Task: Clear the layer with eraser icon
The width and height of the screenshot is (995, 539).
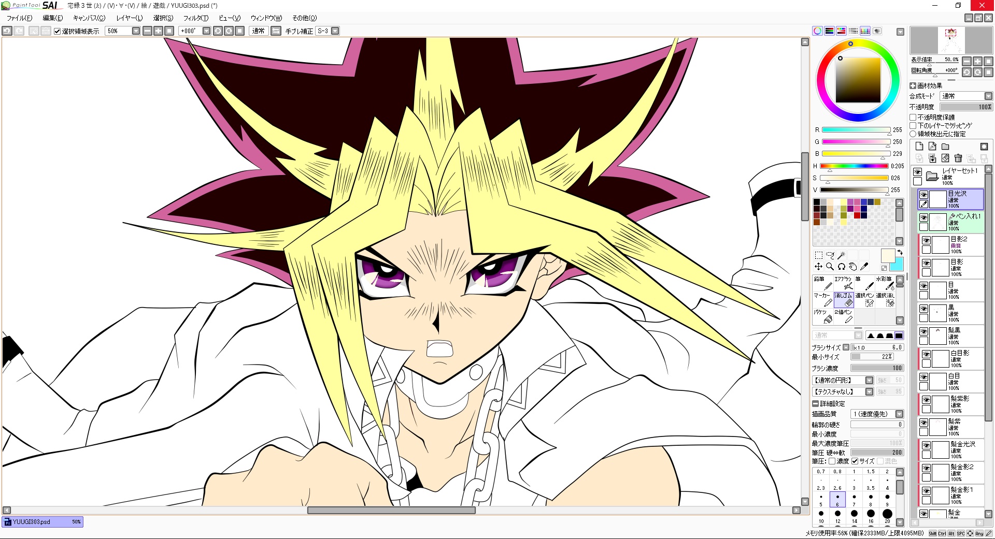Action: [945, 158]
